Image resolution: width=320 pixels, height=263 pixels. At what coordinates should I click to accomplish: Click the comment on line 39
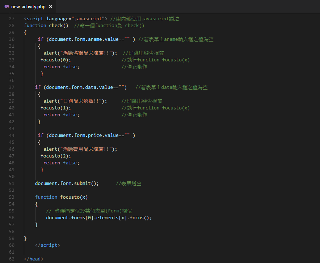142,101
